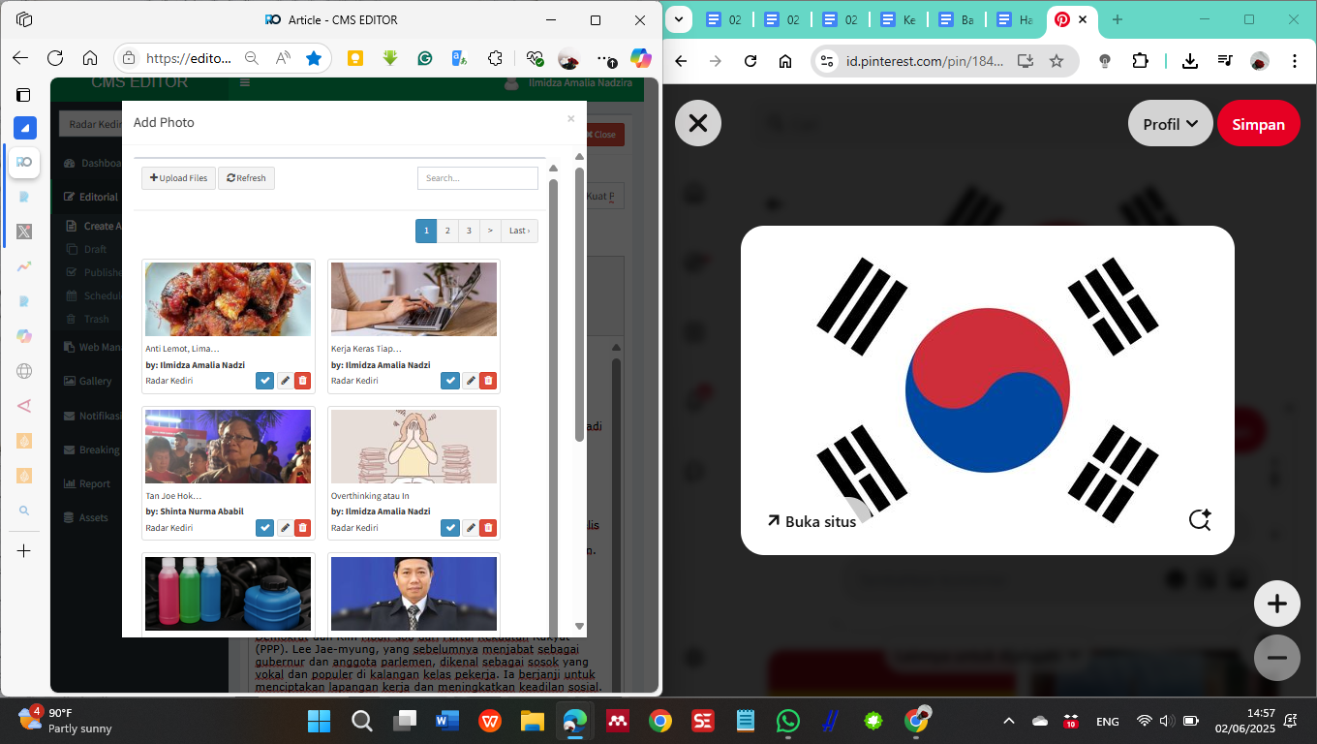
Task: Reload the CMS Editor page in Edge
Action: [x=55, y=58]
